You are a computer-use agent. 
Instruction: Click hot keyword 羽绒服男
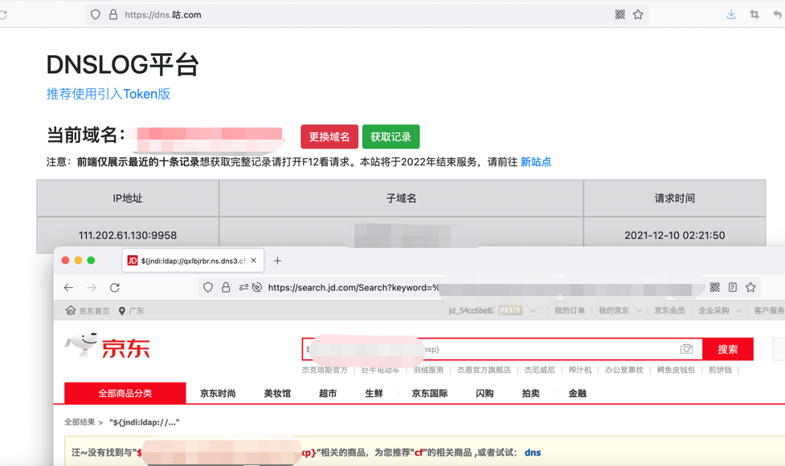pyautogui.click(x=428, y=370)
